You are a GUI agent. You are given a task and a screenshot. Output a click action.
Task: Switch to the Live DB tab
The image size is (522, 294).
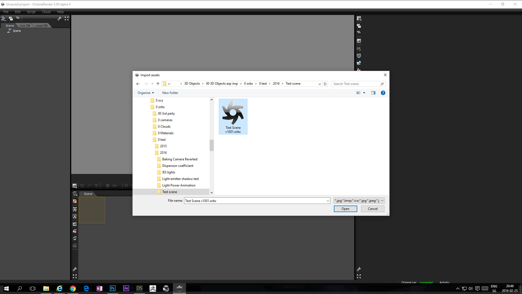(x=25, y=26)
